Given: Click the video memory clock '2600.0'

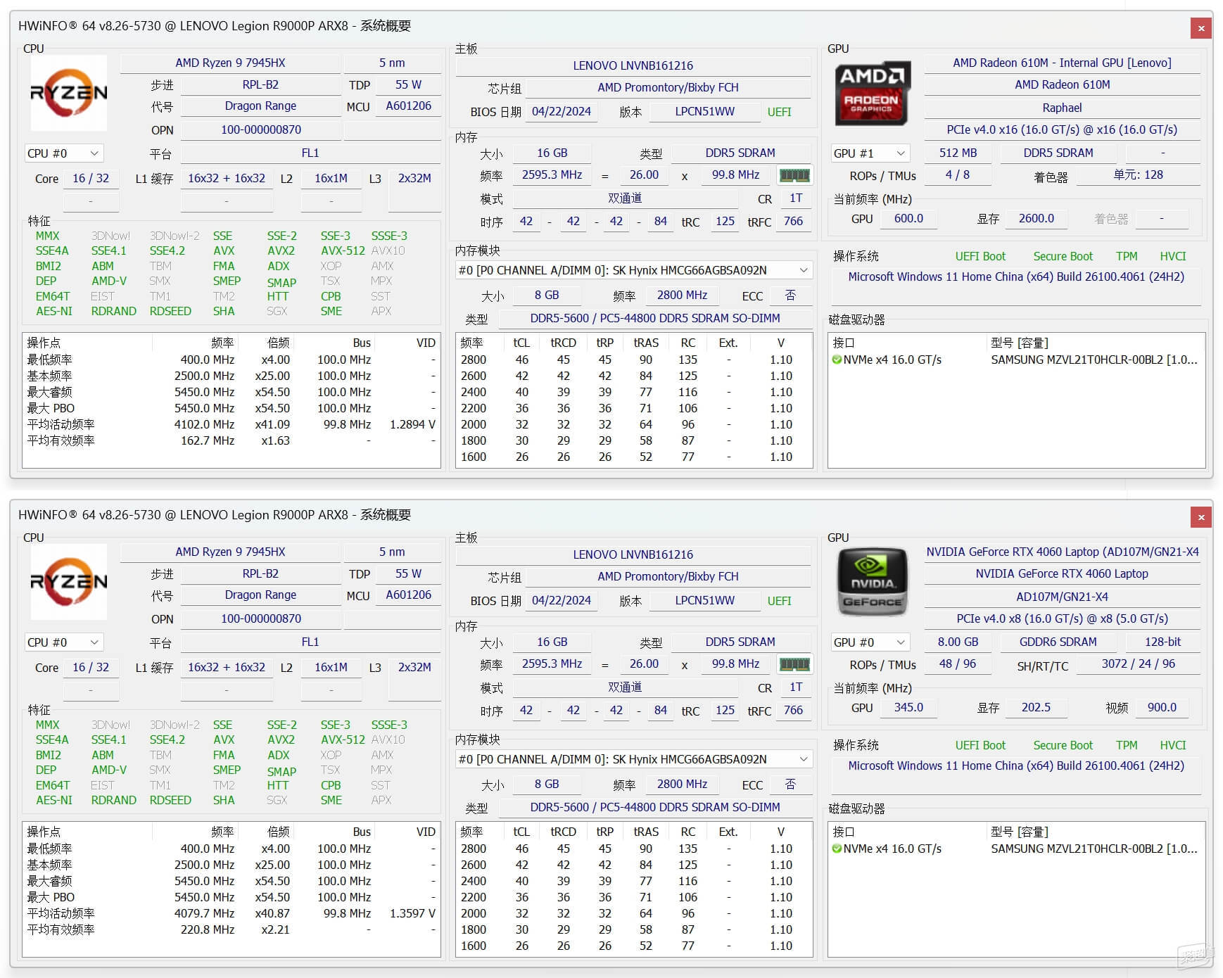Looking at the screenshot, I should [x=1036, y=218].
